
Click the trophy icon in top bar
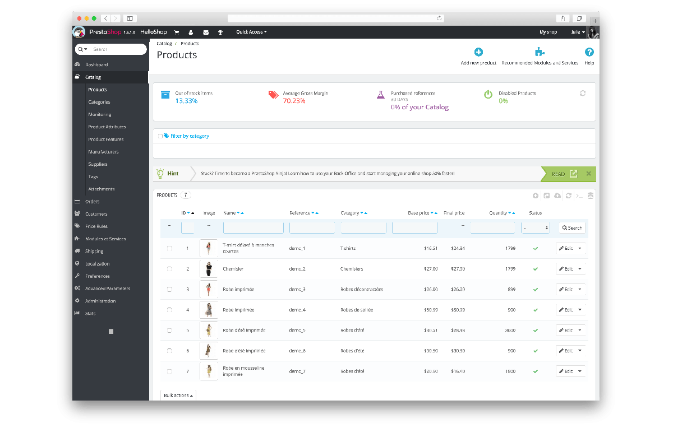[x=220, y=32]
